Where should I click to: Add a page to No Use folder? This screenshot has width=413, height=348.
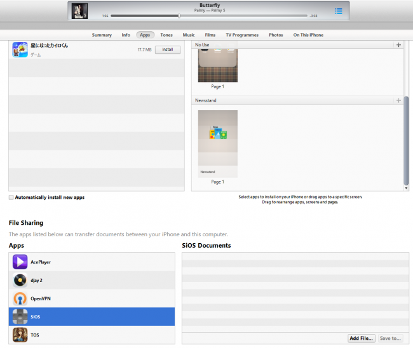pyautogui.click(x=398, y=44)
